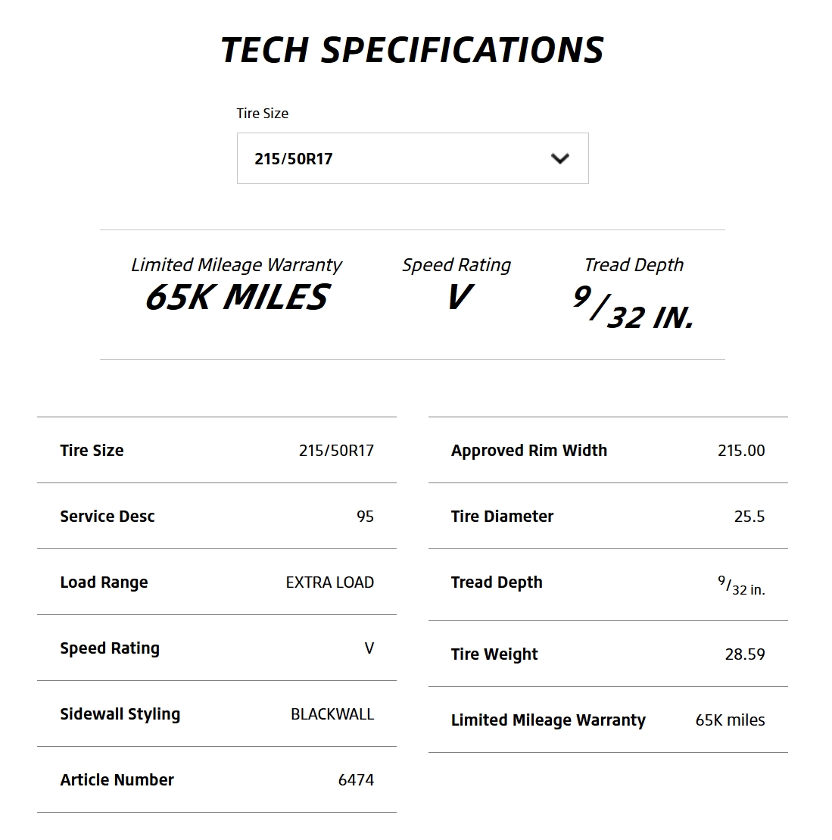Viewport: 832px width, 840px height.
Task: Click the 65K MILES warranty value
Action: coord(237,297)
